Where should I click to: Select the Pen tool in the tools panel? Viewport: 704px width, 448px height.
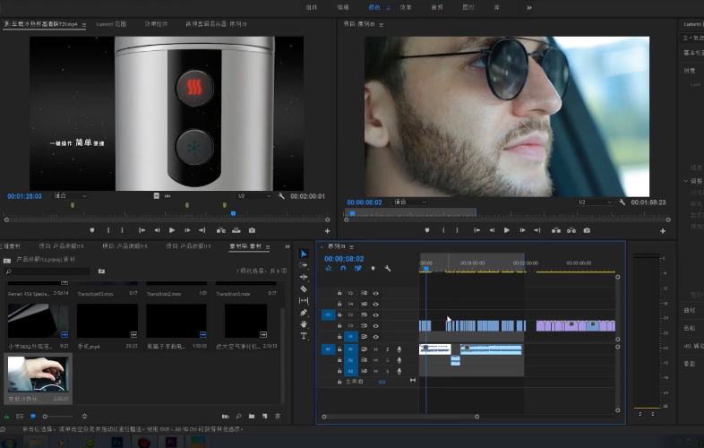coord(304,313)
